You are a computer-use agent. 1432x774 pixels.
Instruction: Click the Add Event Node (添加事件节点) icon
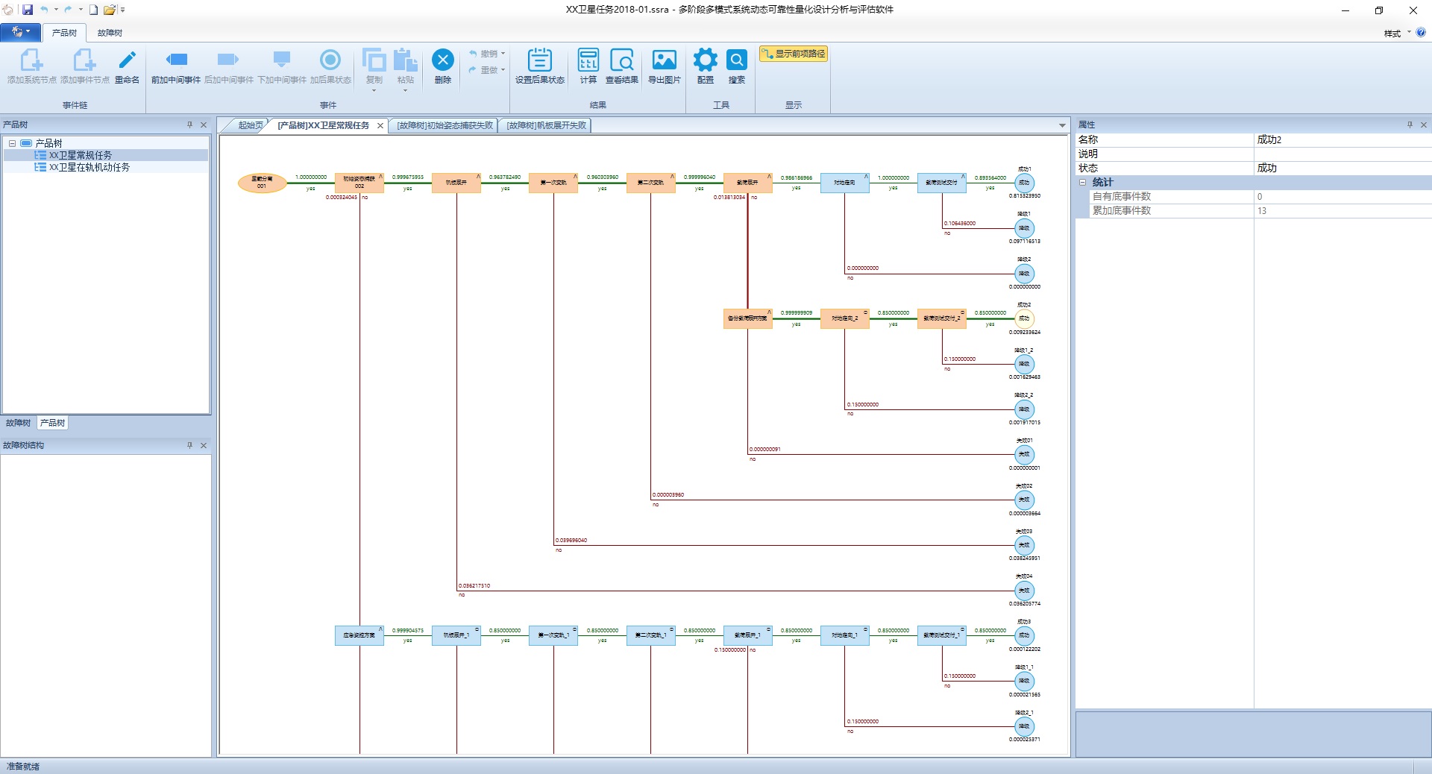coord(84,60)
